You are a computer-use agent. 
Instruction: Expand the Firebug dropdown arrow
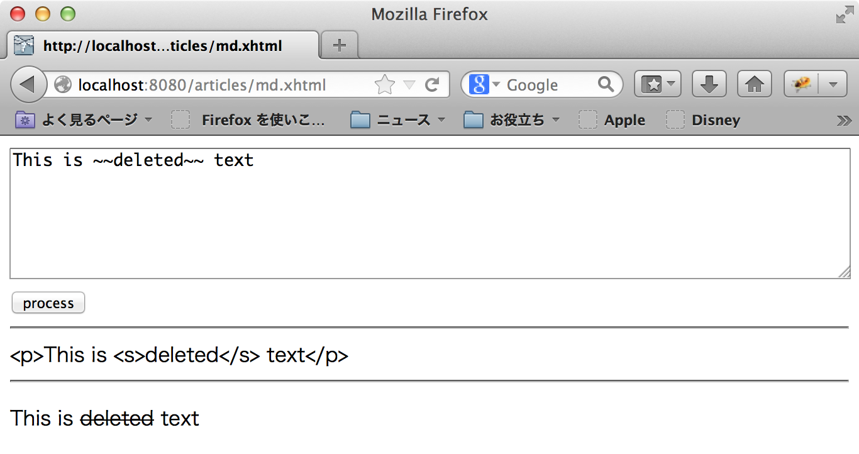[x=833, y=84]
